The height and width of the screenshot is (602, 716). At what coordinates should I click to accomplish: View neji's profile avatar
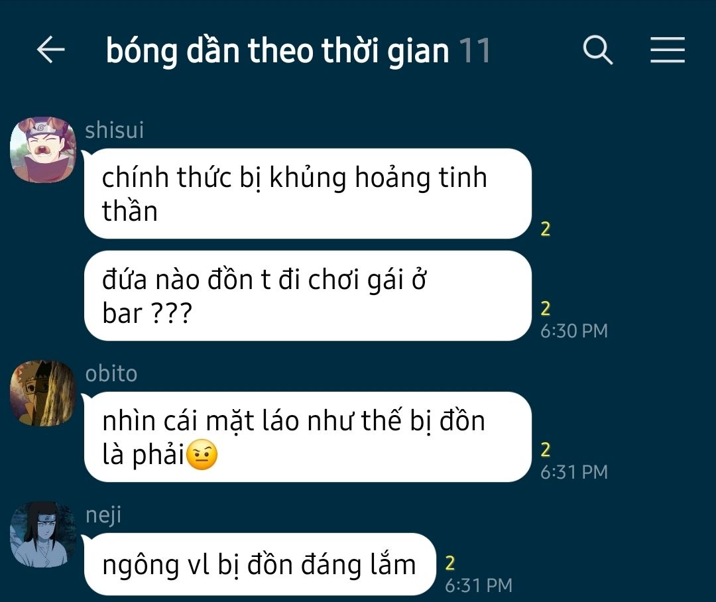43,534
